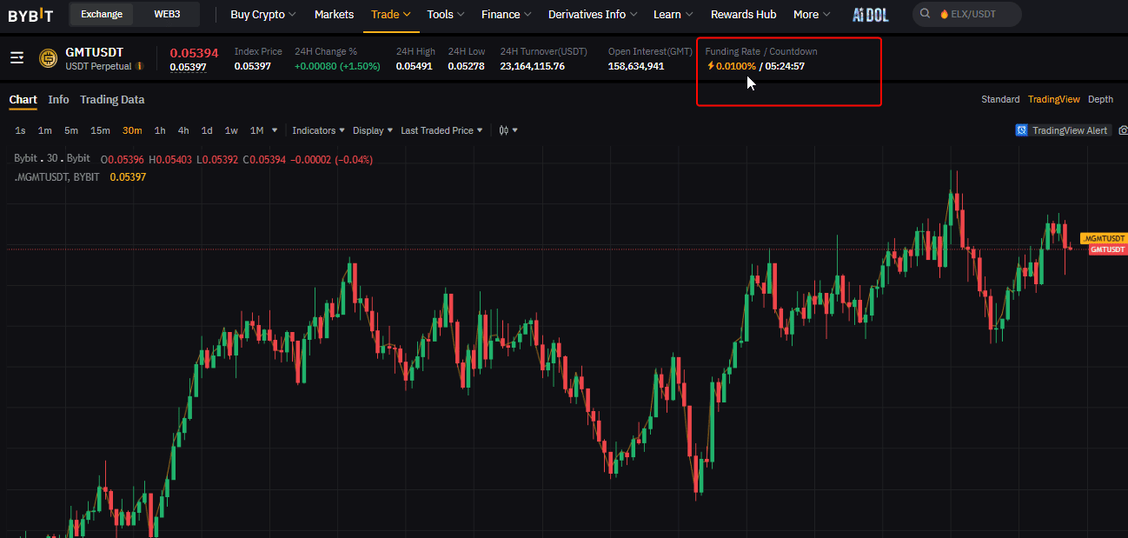Click the red GMTUSDT price label
The width and height of the screenshot is (1128, 538).
coord(1108,249)
